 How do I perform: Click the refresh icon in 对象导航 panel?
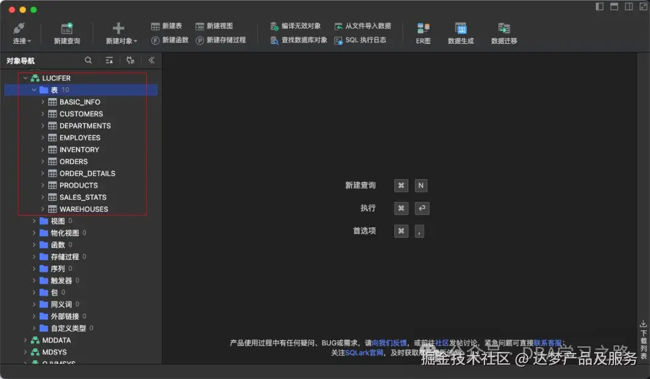[x=130, y=60]
